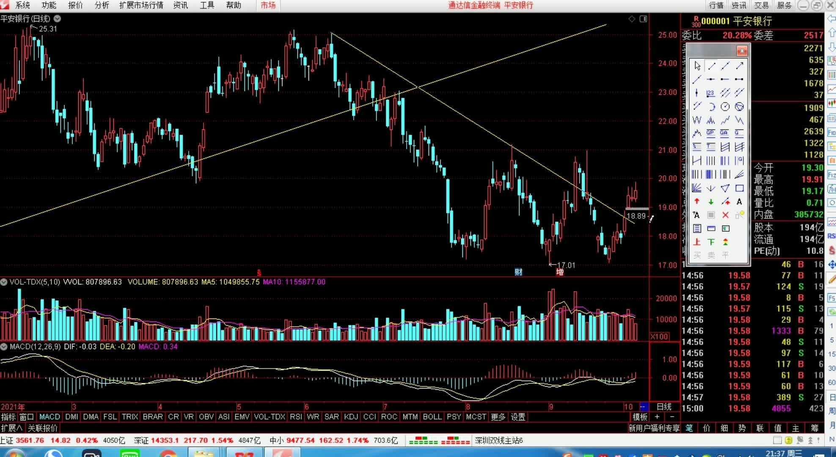The height and width of the screenshot is (457, 836).
Task: Place a green down arrow marker
Action: [x=711, y=201]
